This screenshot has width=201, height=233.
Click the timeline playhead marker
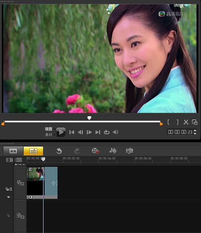pos(43,159)
